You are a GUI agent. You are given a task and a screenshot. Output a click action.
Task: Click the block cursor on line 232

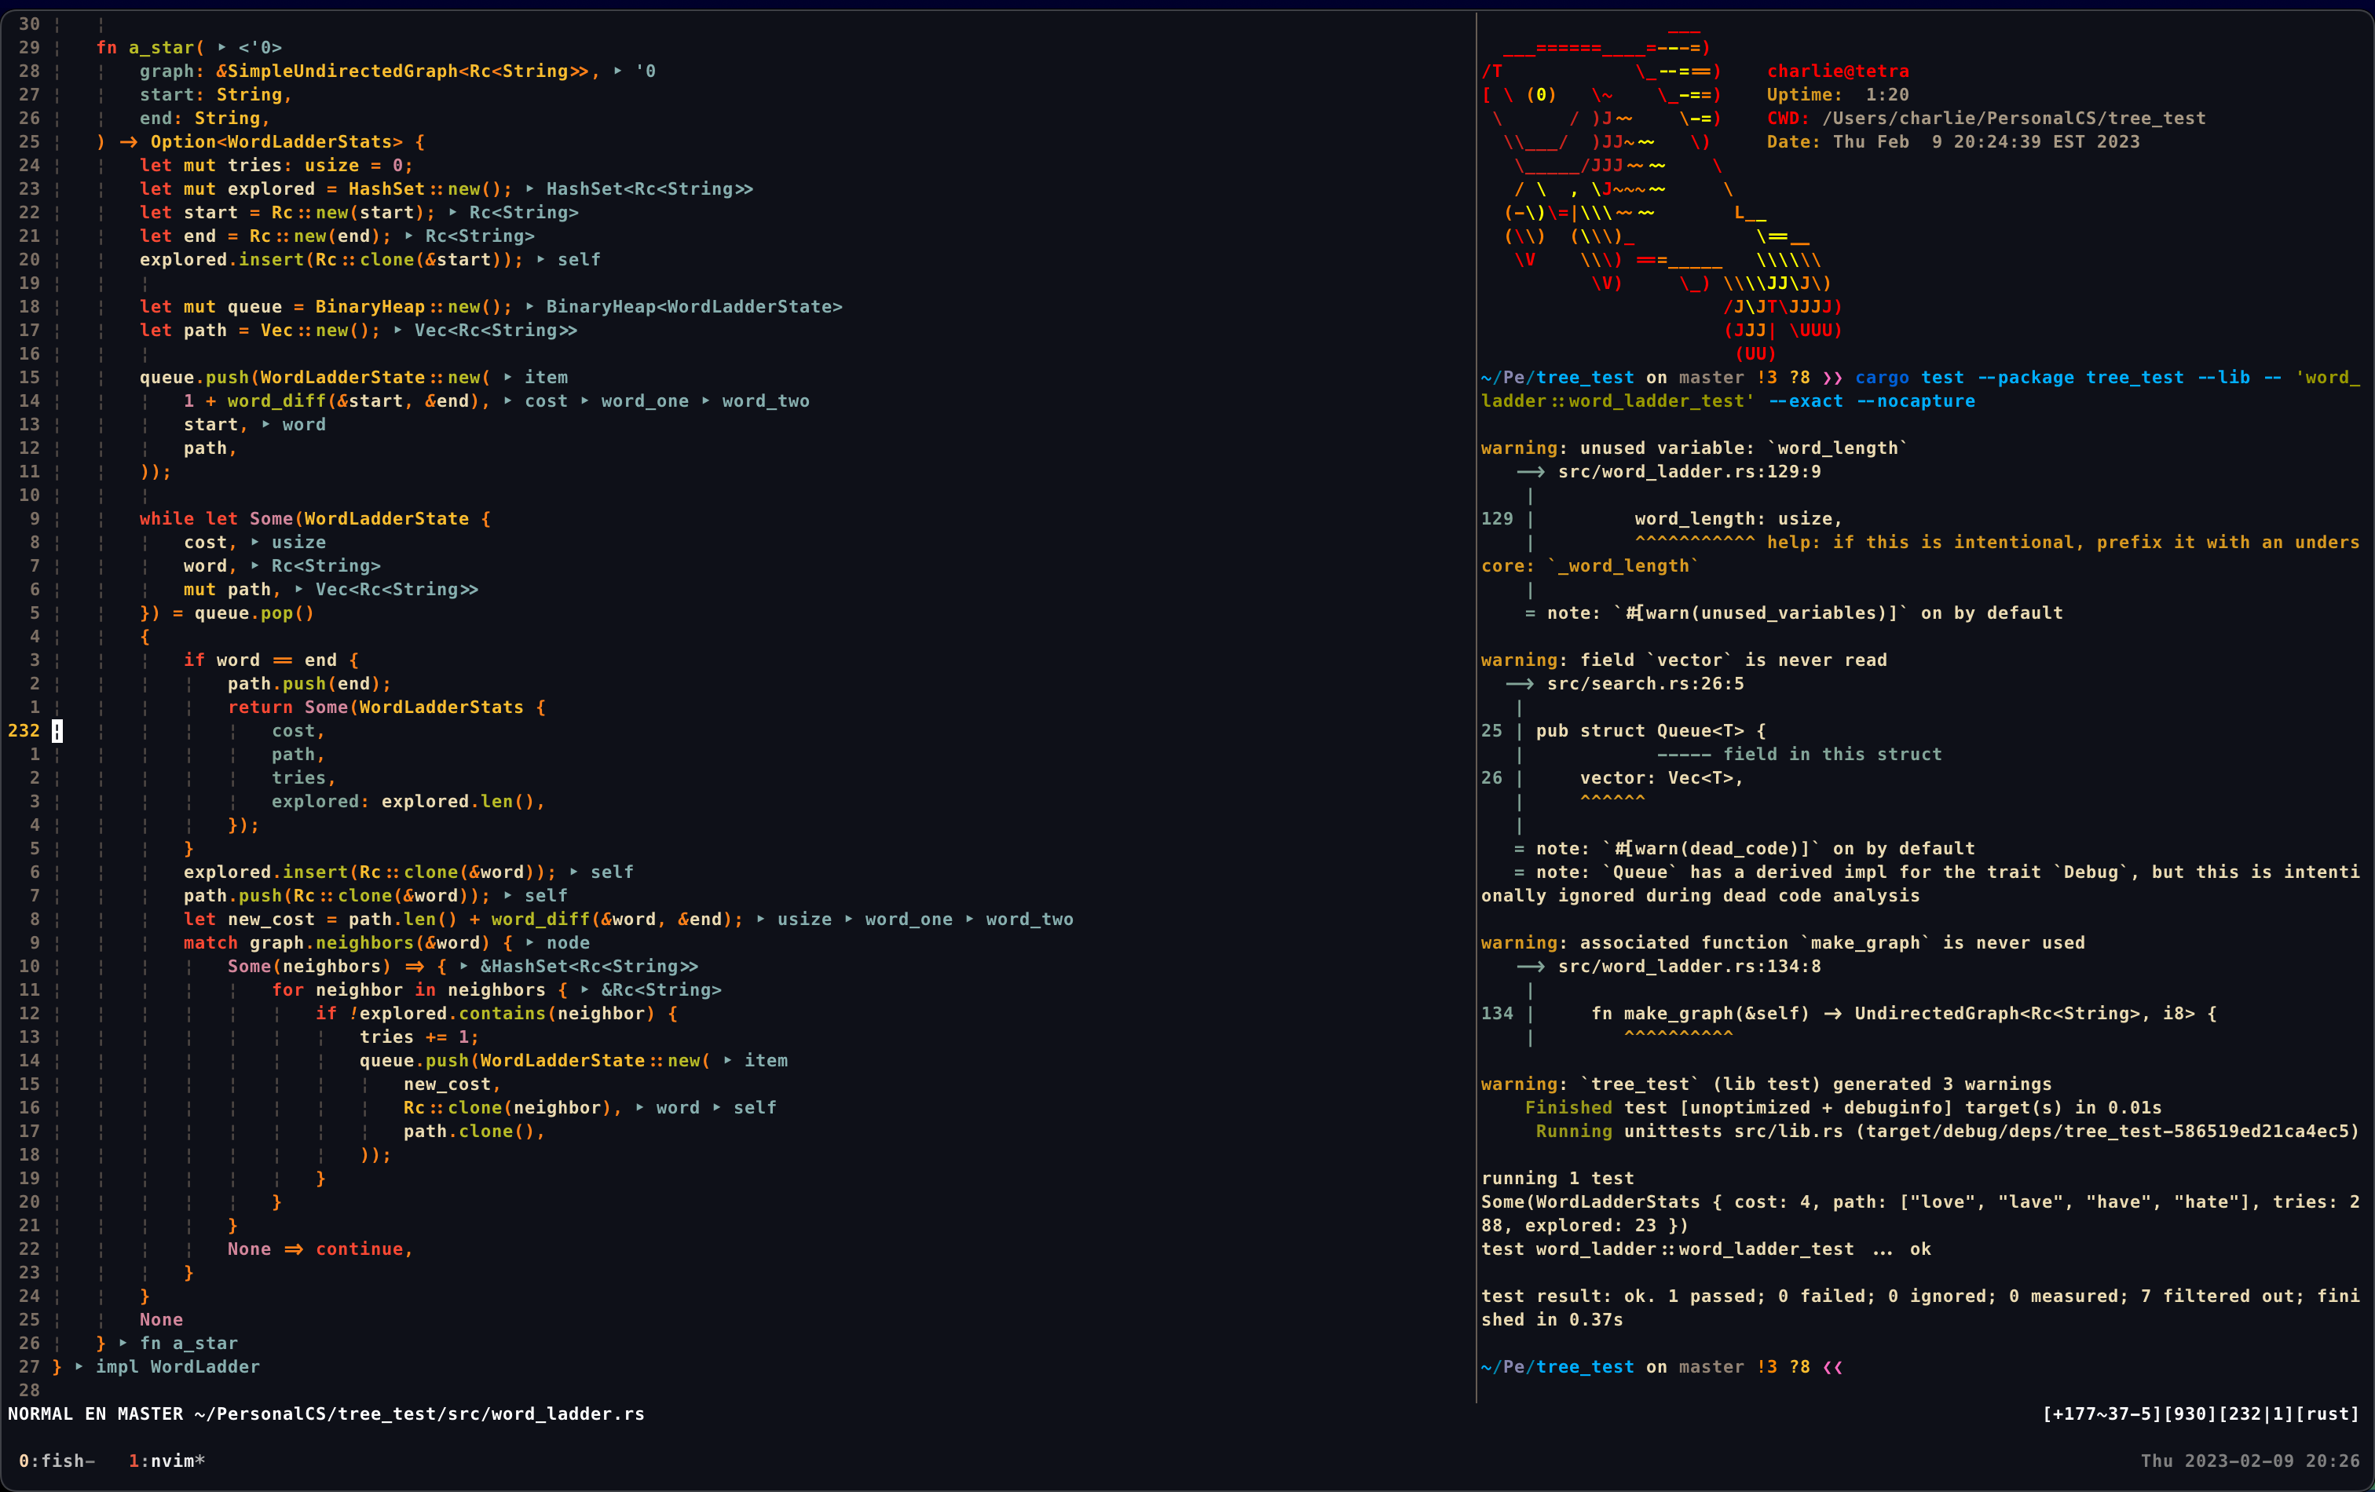pos(57,731)
